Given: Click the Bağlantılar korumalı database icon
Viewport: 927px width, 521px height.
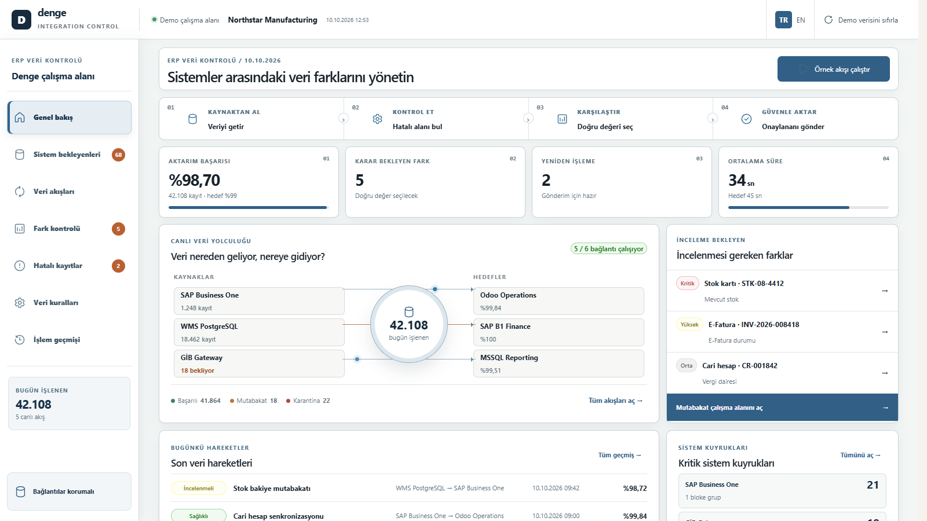Looking at the screenshot, I should pos(20,491).
